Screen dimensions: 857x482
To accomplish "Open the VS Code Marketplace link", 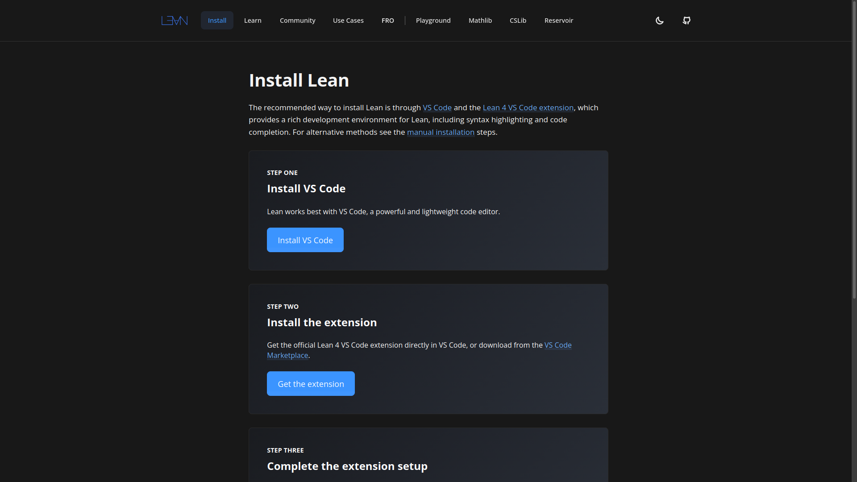I will [558, 345].
